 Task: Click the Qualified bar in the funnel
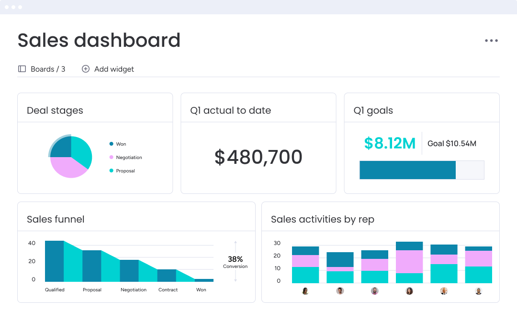[x=54, y=260]
